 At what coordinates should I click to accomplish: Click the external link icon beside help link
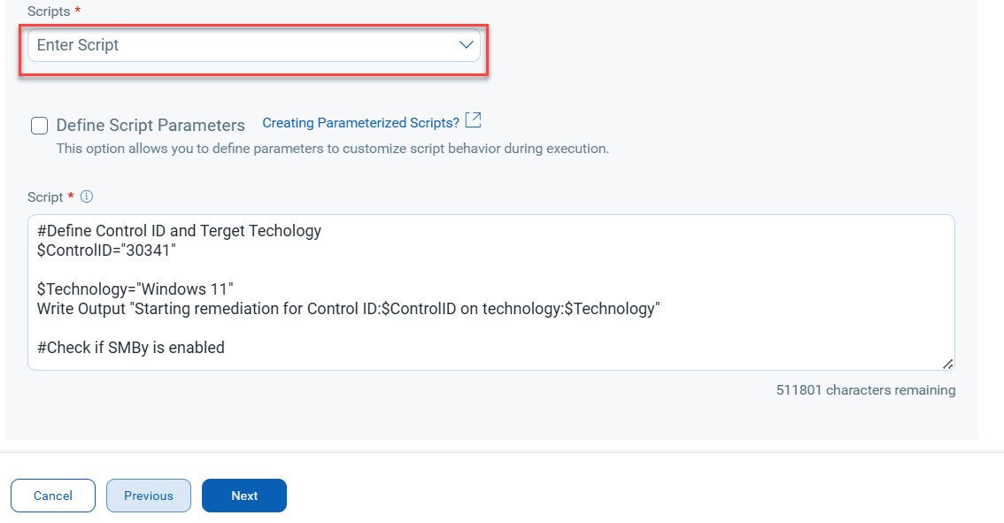(x=474, y=120)
